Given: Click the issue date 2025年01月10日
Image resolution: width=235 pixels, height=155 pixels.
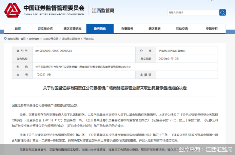Looking at the screenshot, I should click(169, 59).
